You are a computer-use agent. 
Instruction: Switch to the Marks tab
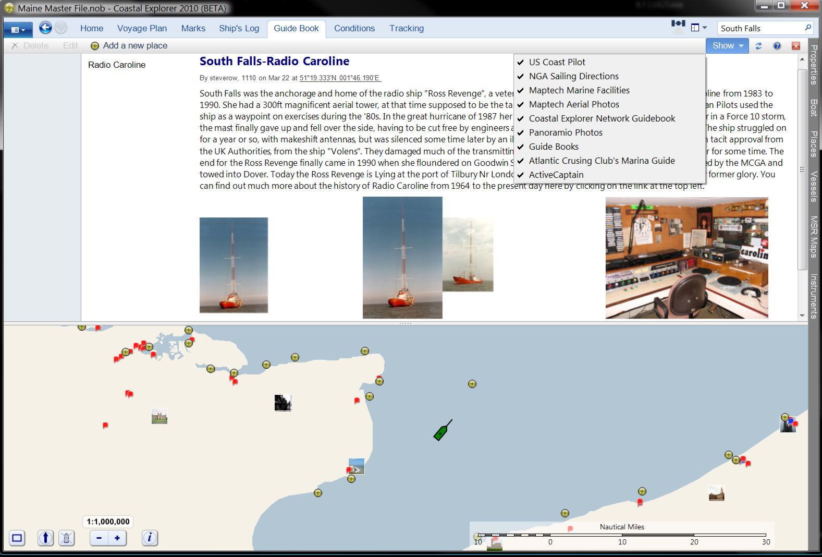193,29
